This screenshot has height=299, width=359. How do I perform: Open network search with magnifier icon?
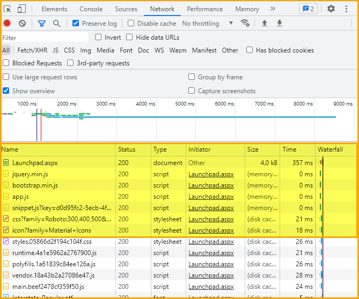pyautogui.click(x=56, y=24)
